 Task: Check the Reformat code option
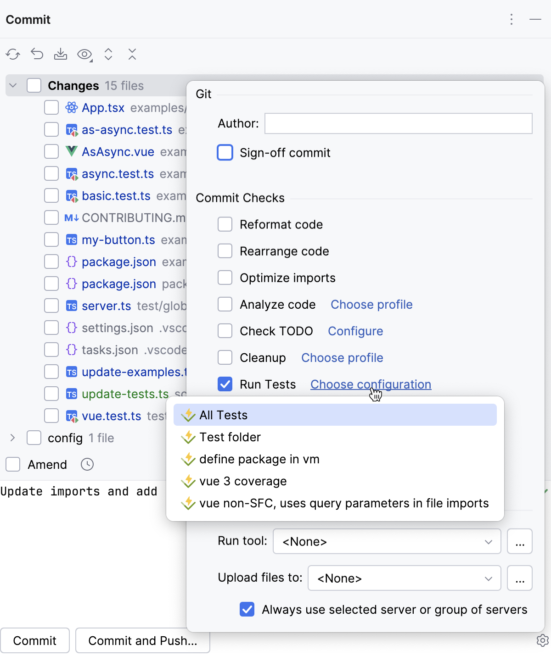click(x=225, y=224)
